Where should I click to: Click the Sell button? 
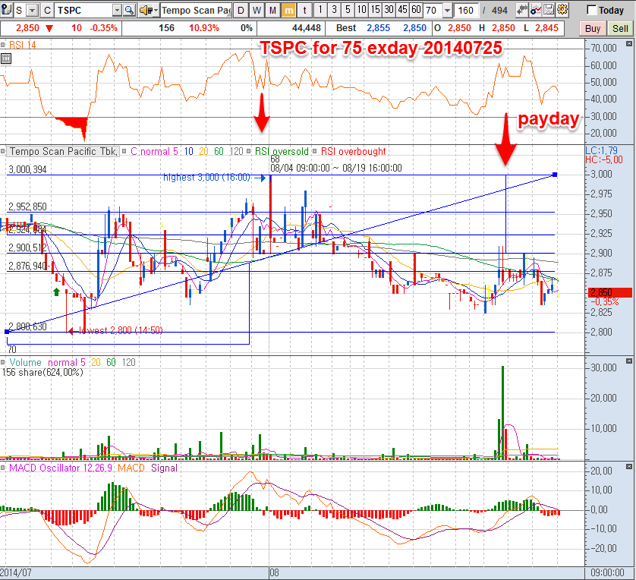(620, 28)
